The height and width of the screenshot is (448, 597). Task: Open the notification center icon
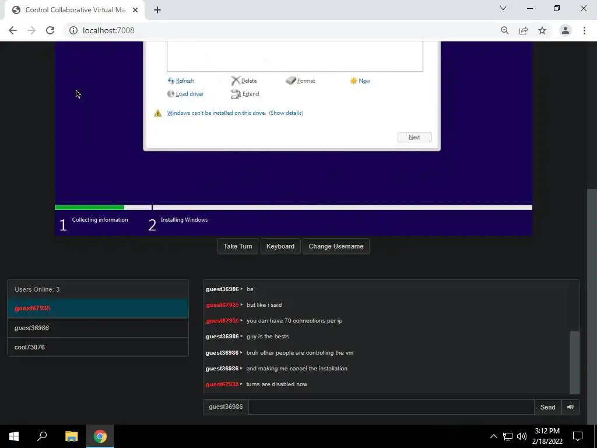pyautogui.click(x=578, y=436)
